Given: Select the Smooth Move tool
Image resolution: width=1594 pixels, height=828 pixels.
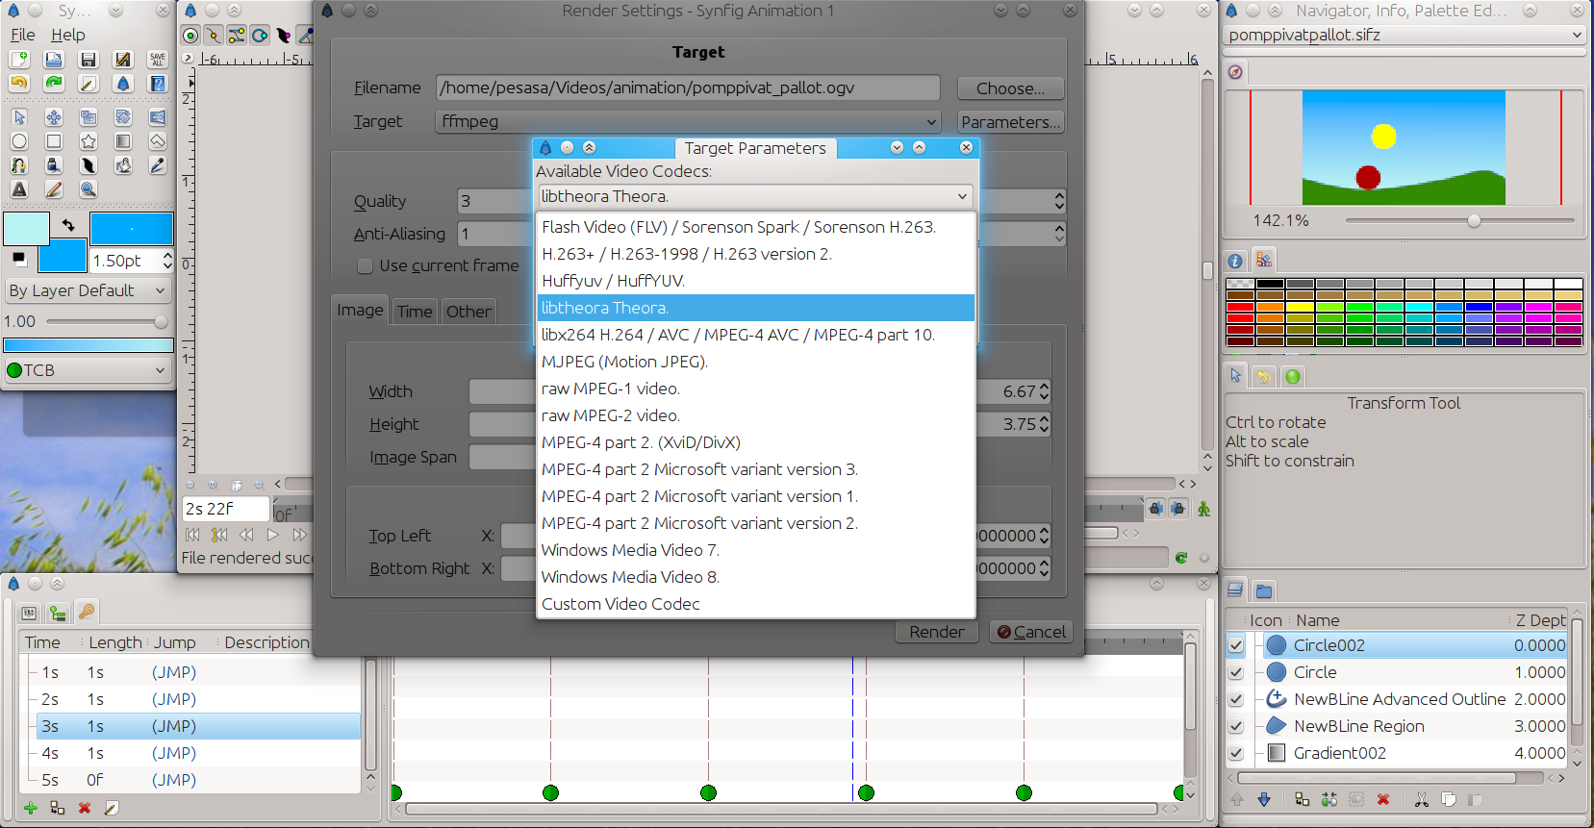Looking at the screenshot, I should tap(54, 117).
